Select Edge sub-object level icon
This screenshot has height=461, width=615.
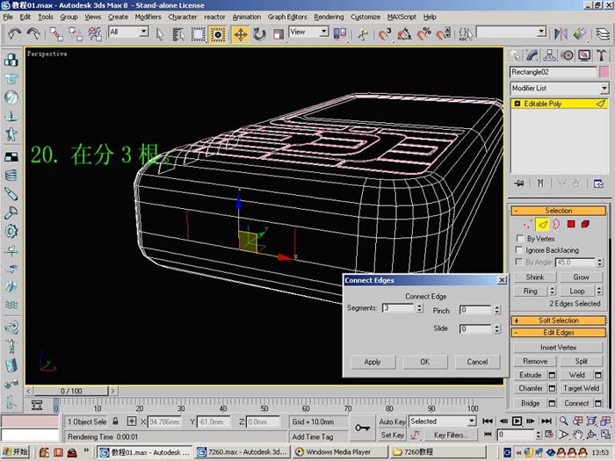(x=542, y=225)
